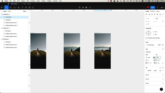Remove the FFFFFF fill with minus
This screenshot has height=93, width=165.
163,71
